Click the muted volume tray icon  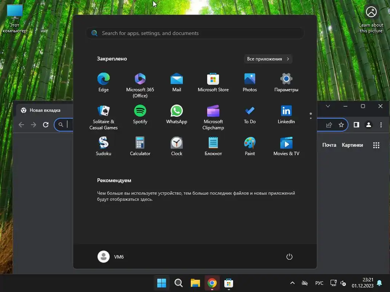click(x=343, y=283)
